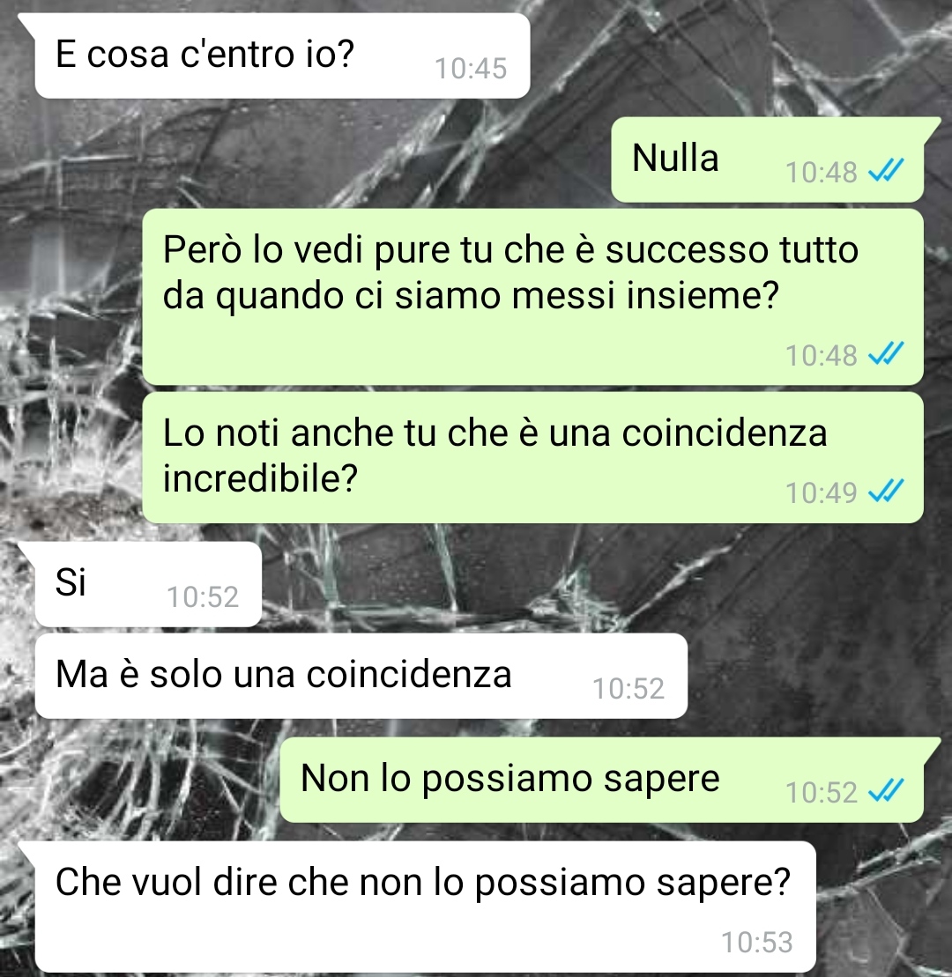Tap the read-receipt ticks at 10:49

point(886,491)
